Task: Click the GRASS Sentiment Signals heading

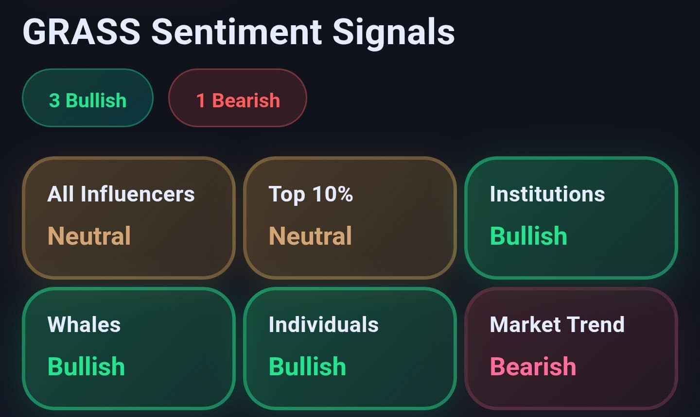Action: pyautogui.click(x=239, y=32)
